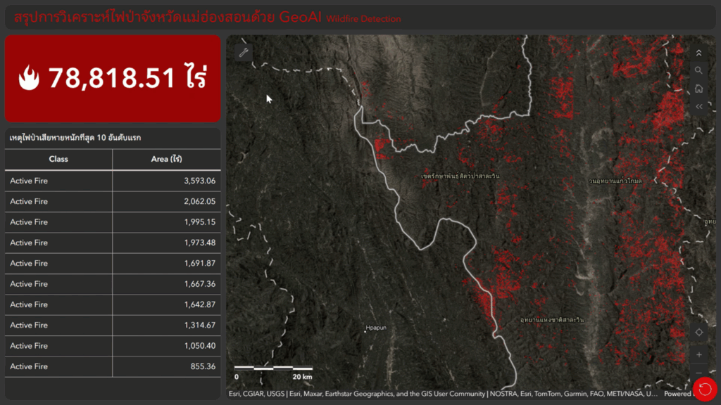Select the Active Fire row with 3,593.06
This screenshot has width=721, height=405.
click(x=113, y=181)
